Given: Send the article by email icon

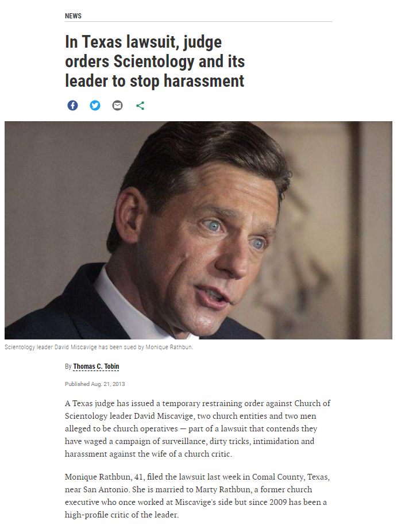Looking at the screenshot, I should point(117,106).
